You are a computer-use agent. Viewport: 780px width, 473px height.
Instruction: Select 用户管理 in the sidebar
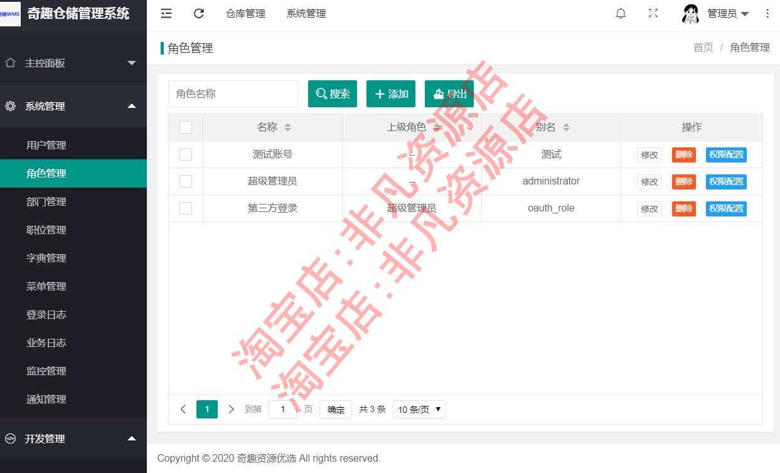pyautogui.click(x=46, y=145)
